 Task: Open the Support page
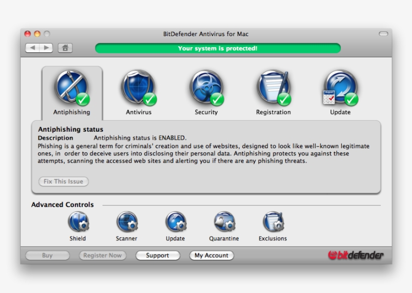tap(158, 255)
